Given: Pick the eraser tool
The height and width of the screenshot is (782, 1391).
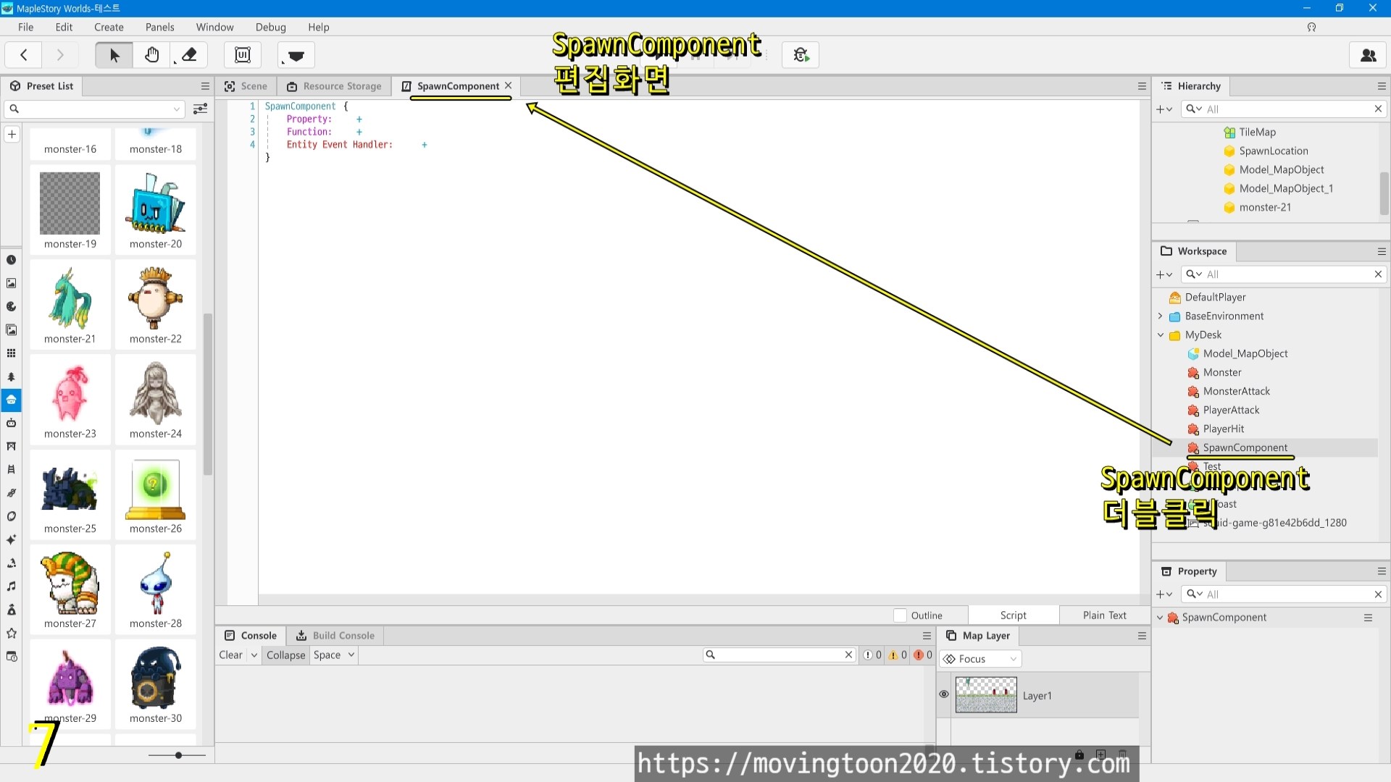Looking at the screenshot, I should click(x=189, y=55).
